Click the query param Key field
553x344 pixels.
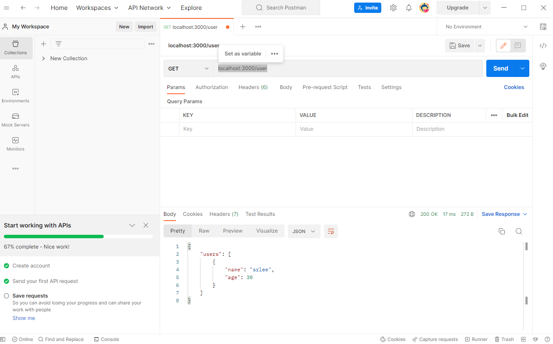tap(238, 129)
